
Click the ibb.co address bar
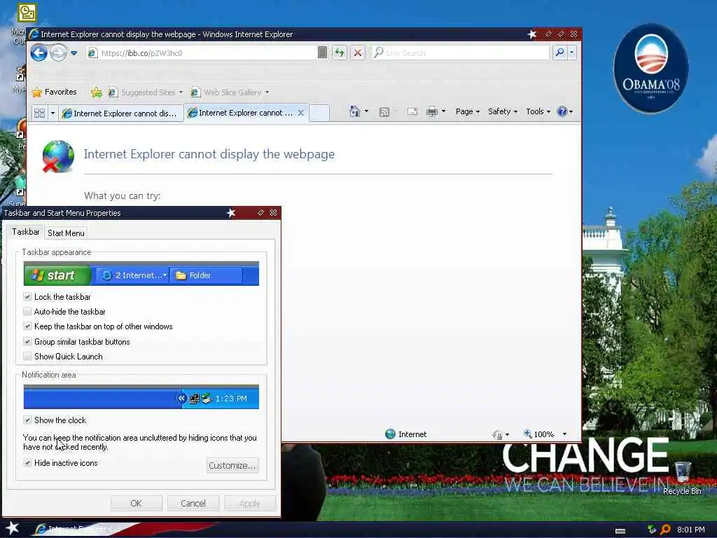(x=201, y=53)
